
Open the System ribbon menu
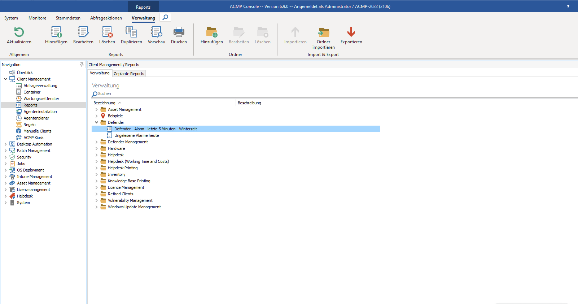click(11, 18)
